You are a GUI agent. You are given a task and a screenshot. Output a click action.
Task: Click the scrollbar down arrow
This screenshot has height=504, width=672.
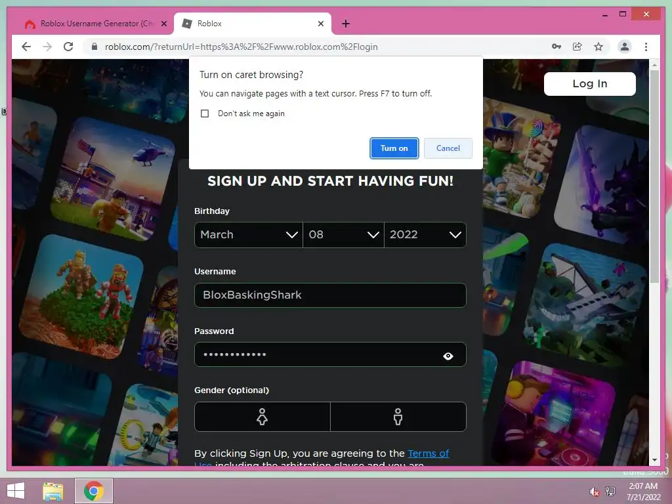pyautogui.click(x=654, y=460)
